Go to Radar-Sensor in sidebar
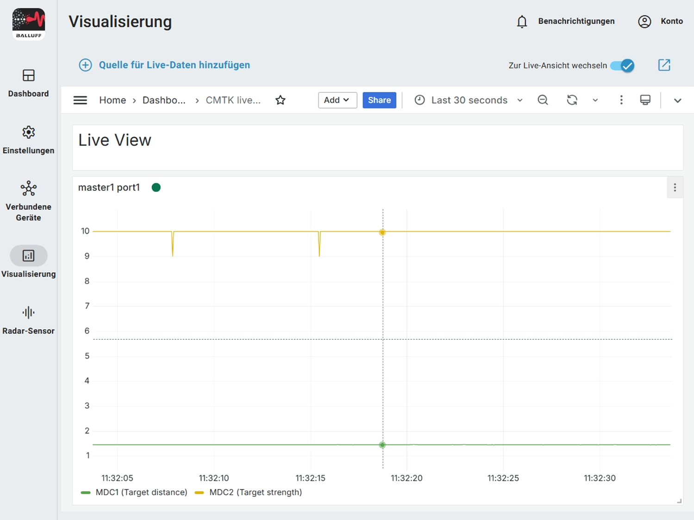The height and width of the screenshot is (520, 694). 29,320
